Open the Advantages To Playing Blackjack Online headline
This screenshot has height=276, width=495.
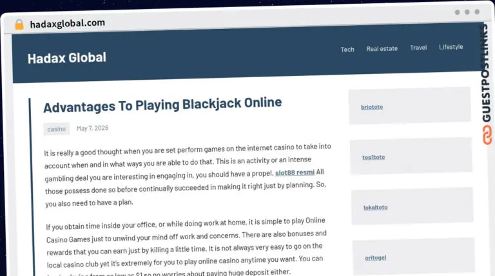(x=162, y=105)
